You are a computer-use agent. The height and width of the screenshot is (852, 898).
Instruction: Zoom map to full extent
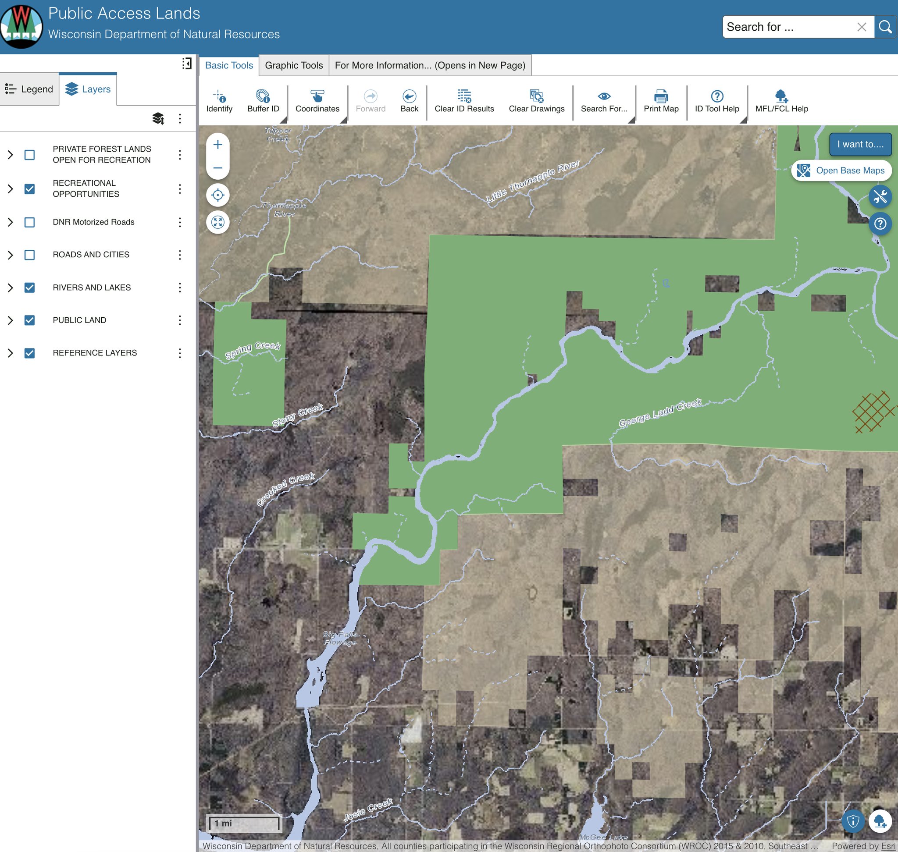pyautogui.click(x=217, y=222)
